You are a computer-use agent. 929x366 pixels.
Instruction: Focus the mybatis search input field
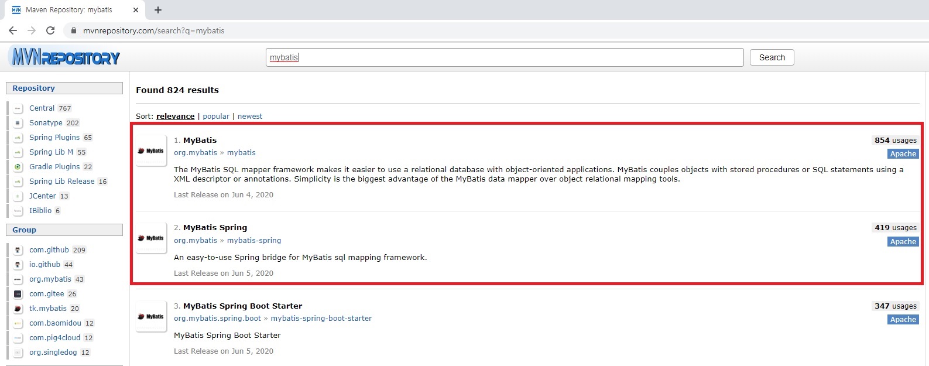[505, 57]
